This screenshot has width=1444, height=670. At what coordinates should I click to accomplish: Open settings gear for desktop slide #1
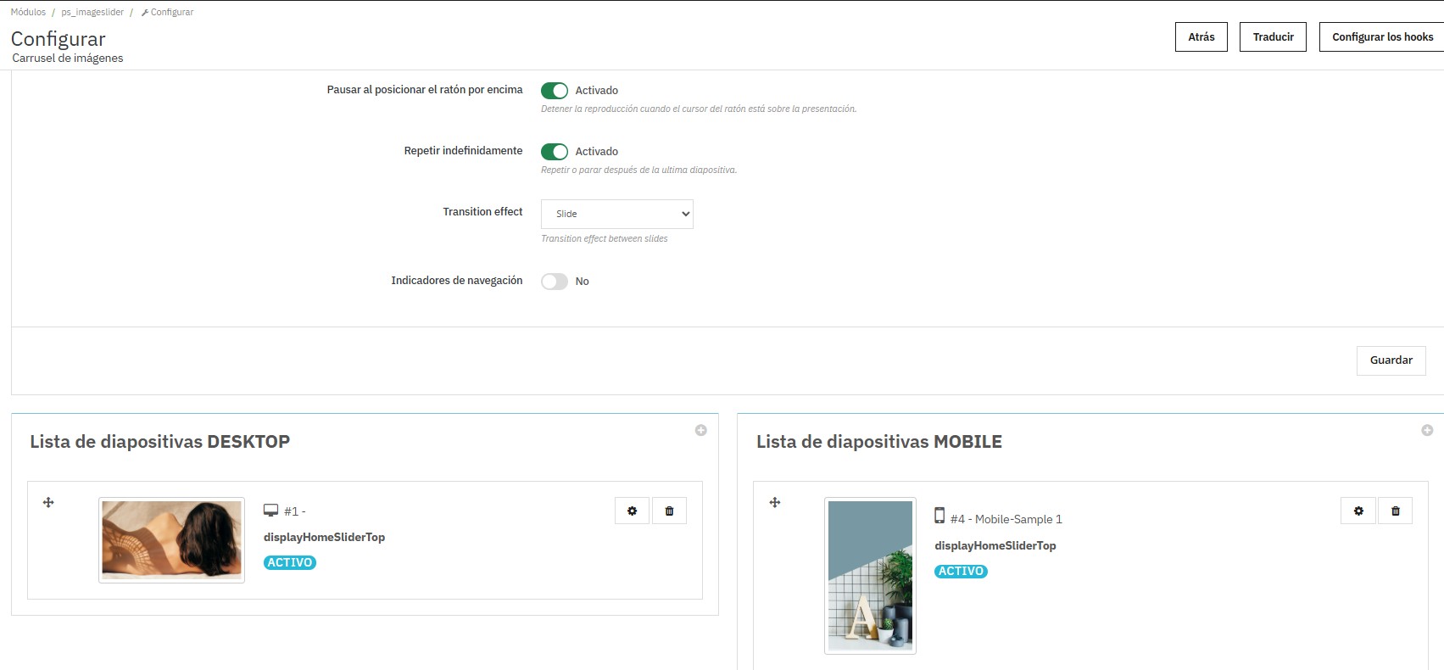coord(632,511)
